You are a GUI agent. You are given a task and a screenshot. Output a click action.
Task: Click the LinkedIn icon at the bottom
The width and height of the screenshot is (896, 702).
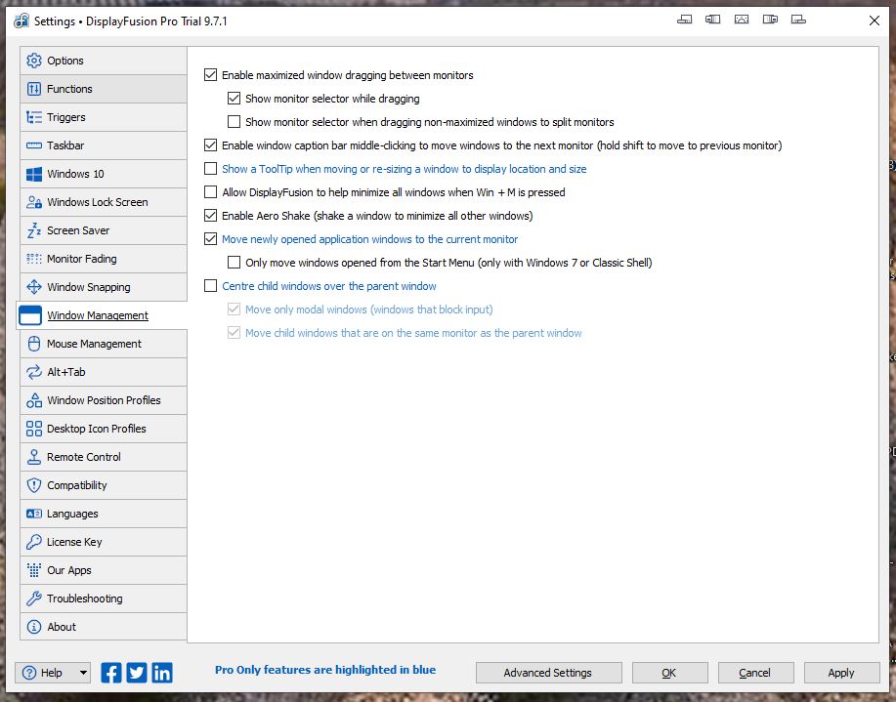pos(162,672)
